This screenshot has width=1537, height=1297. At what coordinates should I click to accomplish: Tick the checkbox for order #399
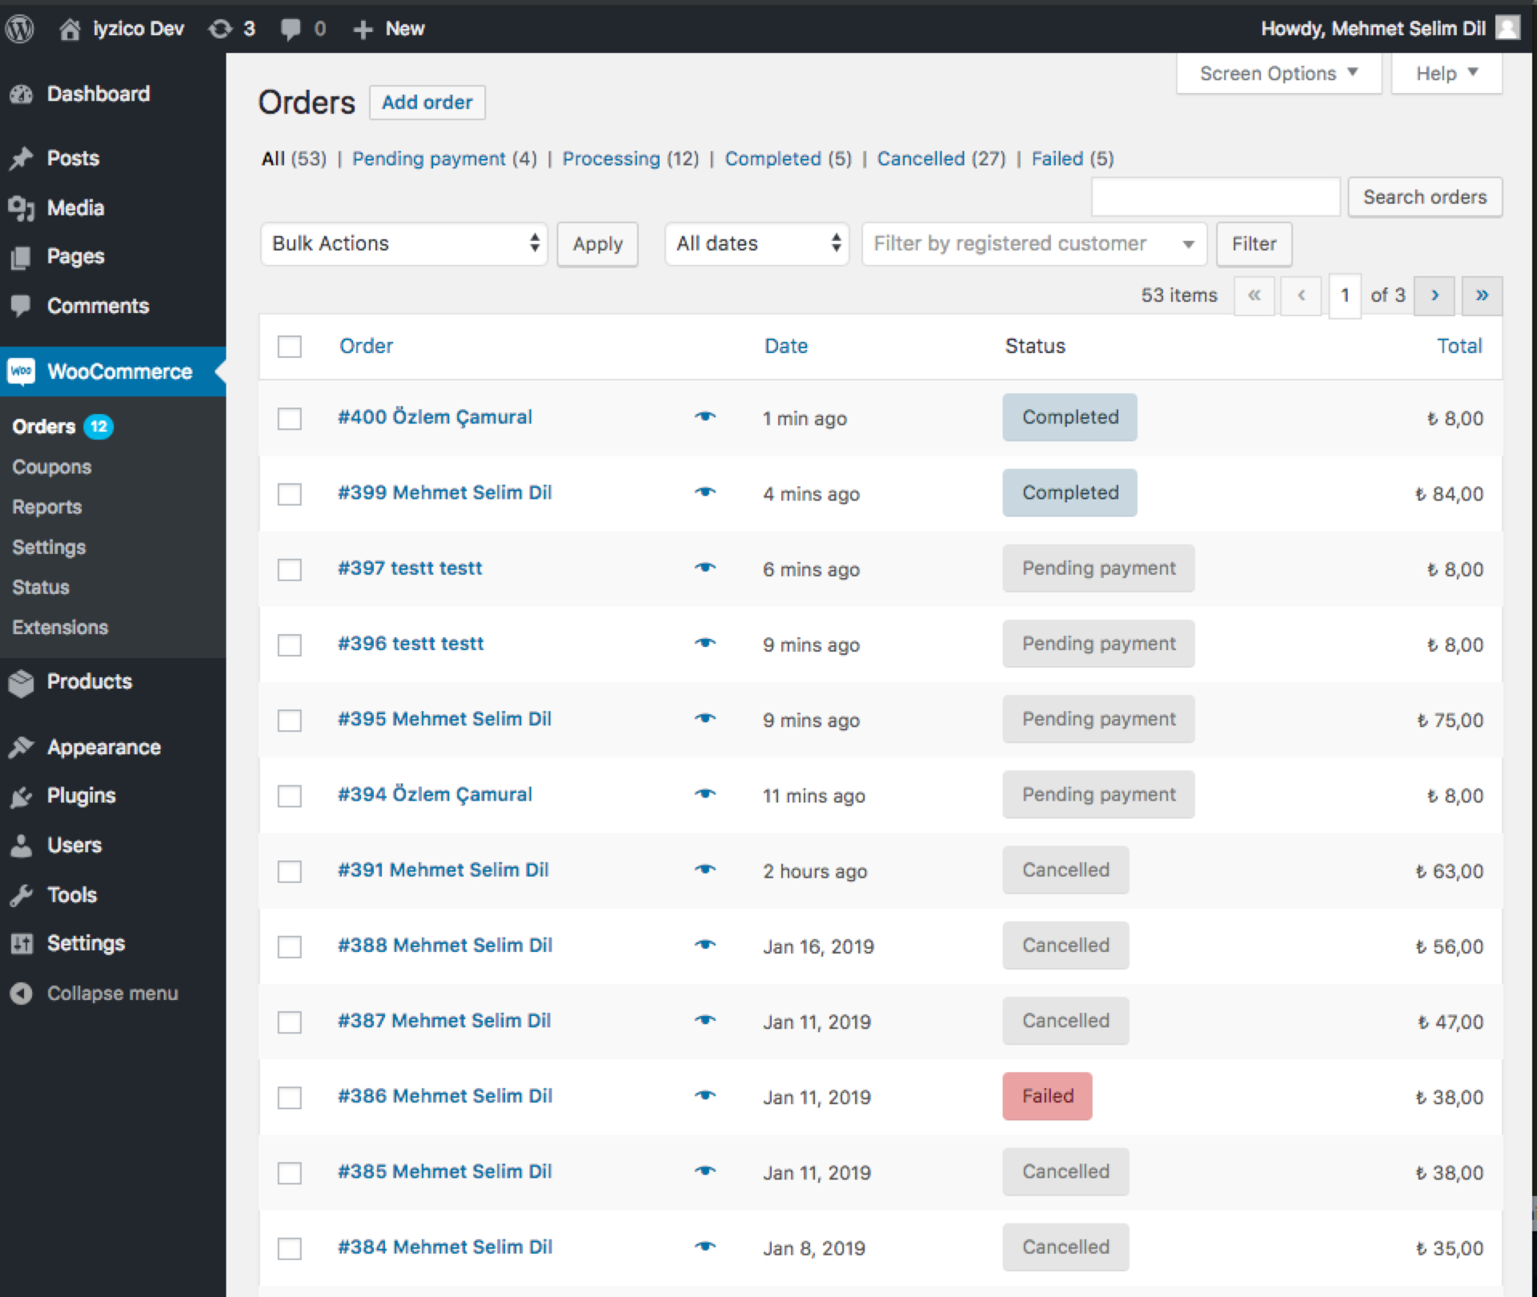pos(290,494)
